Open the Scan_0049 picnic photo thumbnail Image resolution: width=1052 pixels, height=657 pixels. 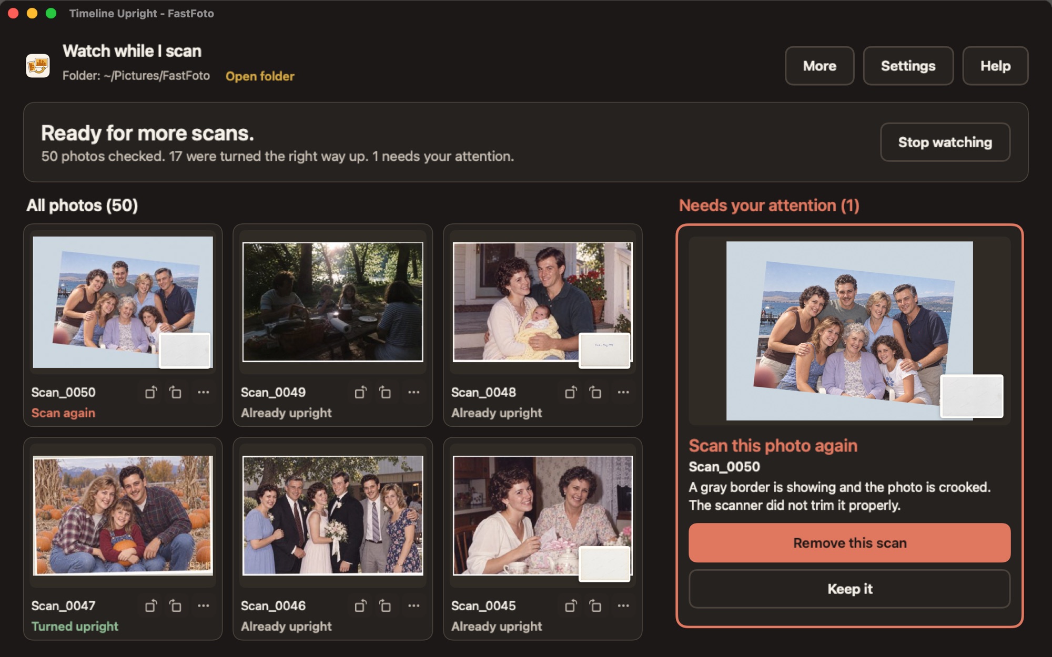(x=332, y=302)
